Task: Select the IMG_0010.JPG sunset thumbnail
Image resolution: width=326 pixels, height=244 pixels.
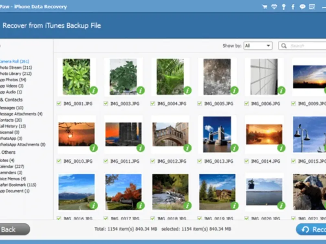Action: (77, 134)
